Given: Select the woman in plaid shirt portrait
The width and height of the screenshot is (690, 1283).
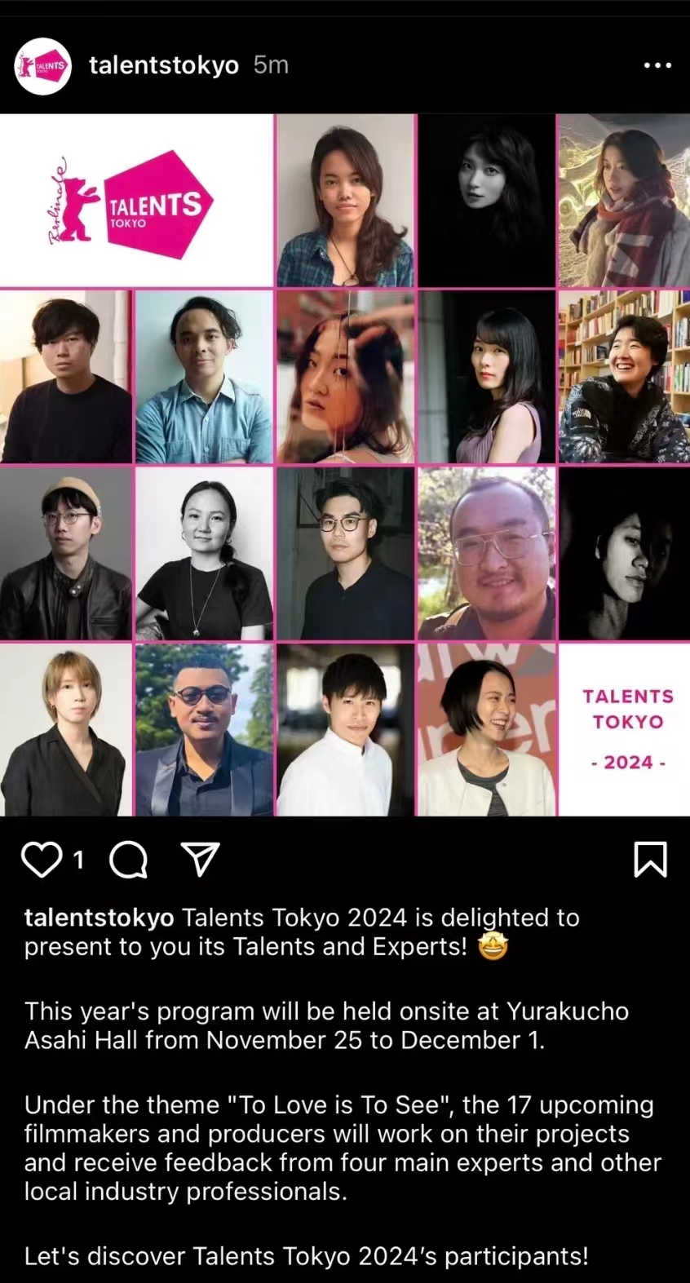Looking at the screenshot, I should 346,201.
